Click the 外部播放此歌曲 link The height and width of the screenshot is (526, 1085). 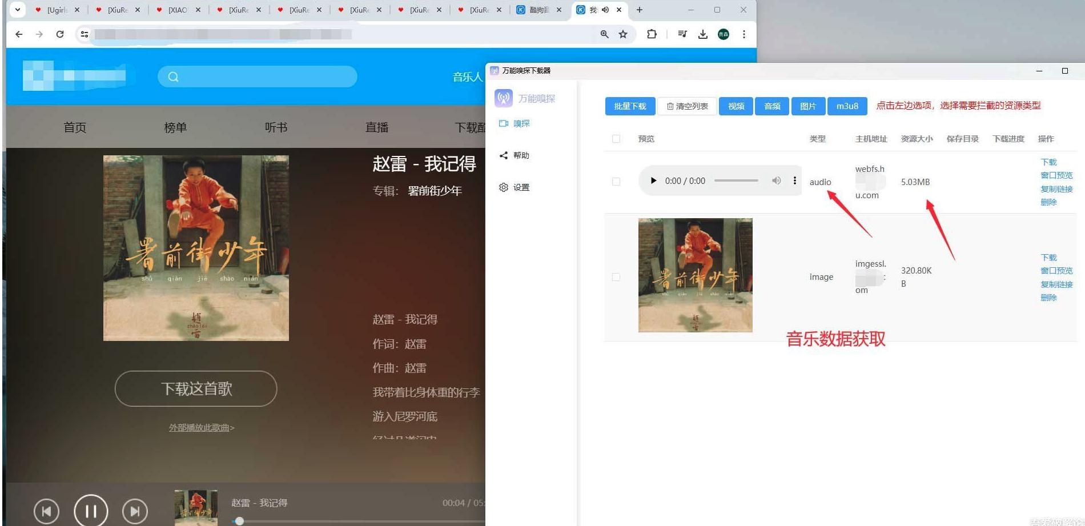pos(202,427)
